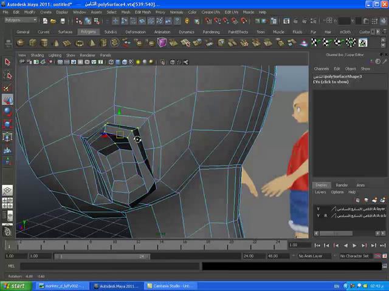
Task: Open the Normals menu
Action: tap(176, 12)
